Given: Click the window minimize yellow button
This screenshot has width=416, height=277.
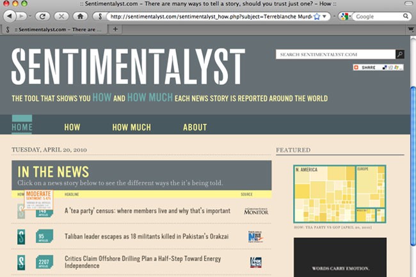Looking at the screenshot, I should click(15, 3).
